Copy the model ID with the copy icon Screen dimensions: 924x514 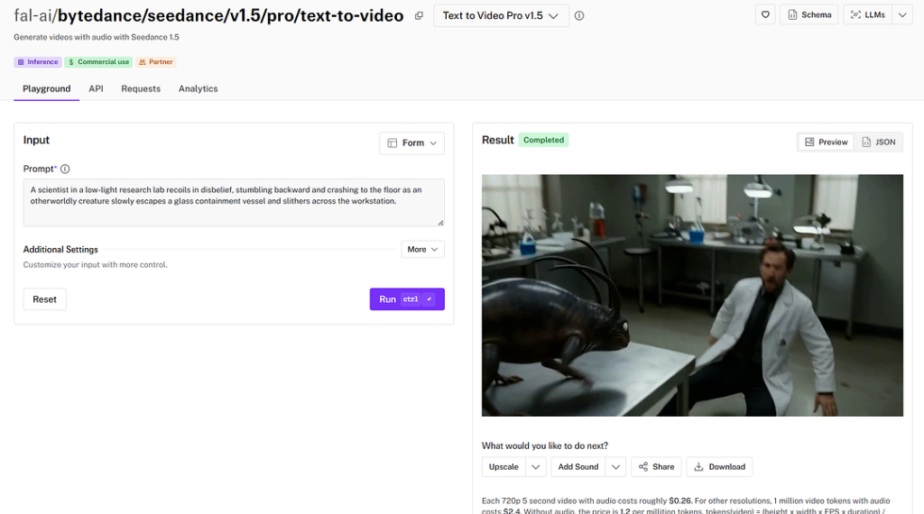tap(419, 16)
